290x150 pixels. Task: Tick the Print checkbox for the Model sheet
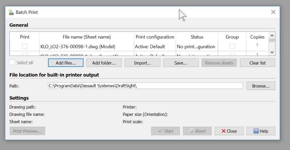24,46
